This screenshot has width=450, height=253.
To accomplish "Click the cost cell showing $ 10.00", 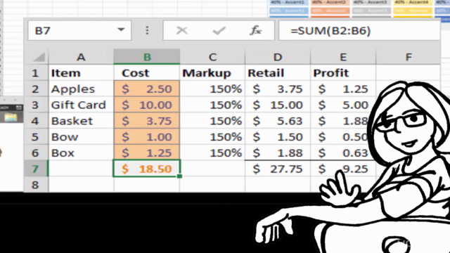I will 147,105.
